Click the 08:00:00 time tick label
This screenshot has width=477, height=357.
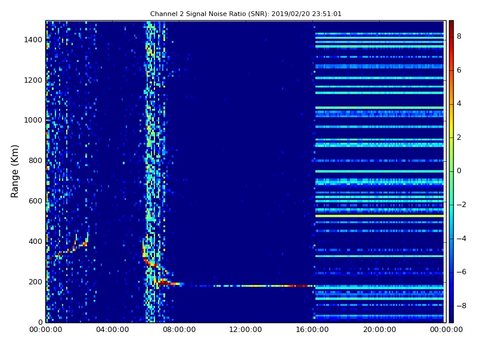(x=179, y=330)
